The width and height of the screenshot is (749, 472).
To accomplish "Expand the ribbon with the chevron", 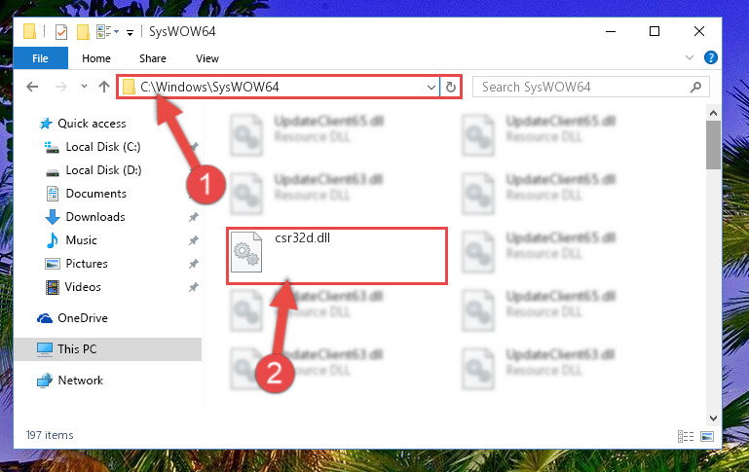I will [690, 57].
